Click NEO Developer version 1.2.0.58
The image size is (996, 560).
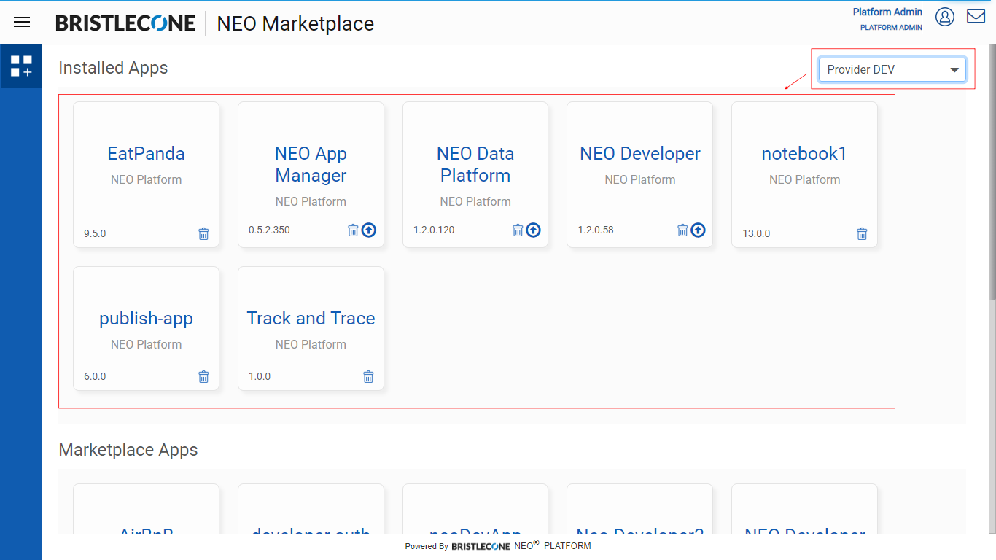[x=596, y=230]
